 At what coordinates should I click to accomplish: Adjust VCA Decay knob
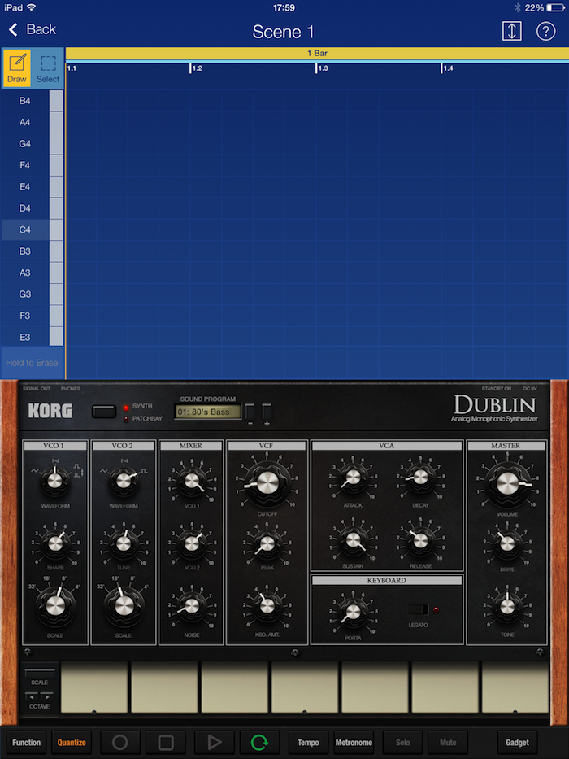click(x=420, y=478)
